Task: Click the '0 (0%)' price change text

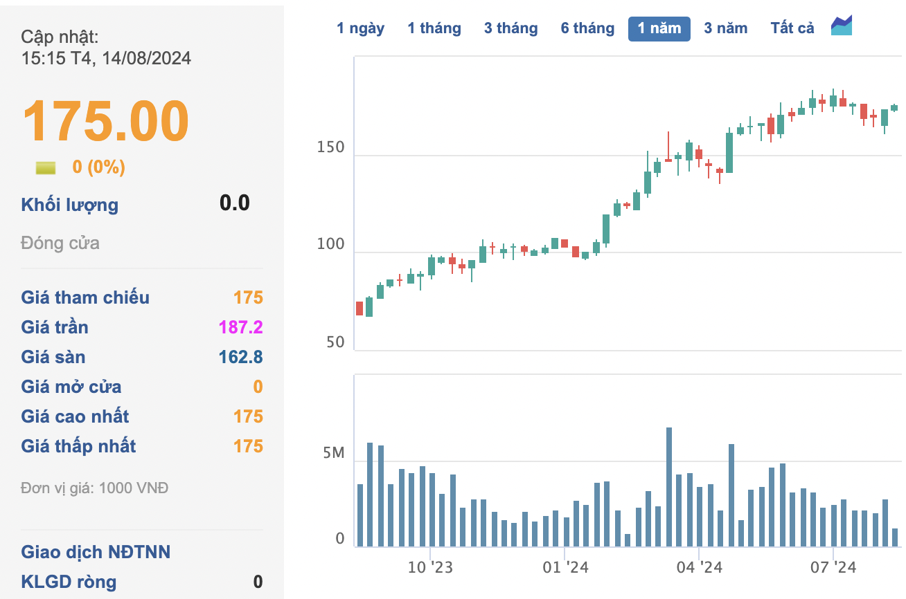Action: pos(99,167)
